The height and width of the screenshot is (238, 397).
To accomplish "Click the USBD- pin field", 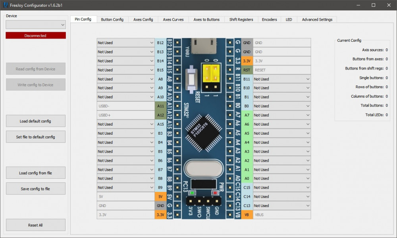I will pyautogui.click(x=125, y=106).
